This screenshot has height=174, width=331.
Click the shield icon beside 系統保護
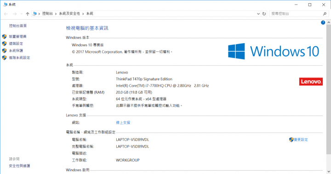tap(5, 51)
